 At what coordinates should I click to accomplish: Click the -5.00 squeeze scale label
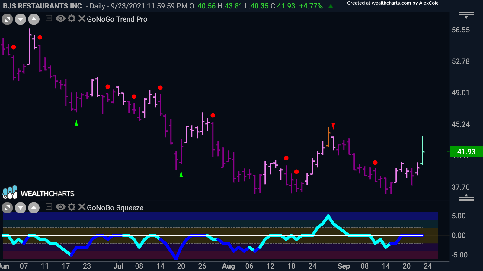(x=459, y=255)
